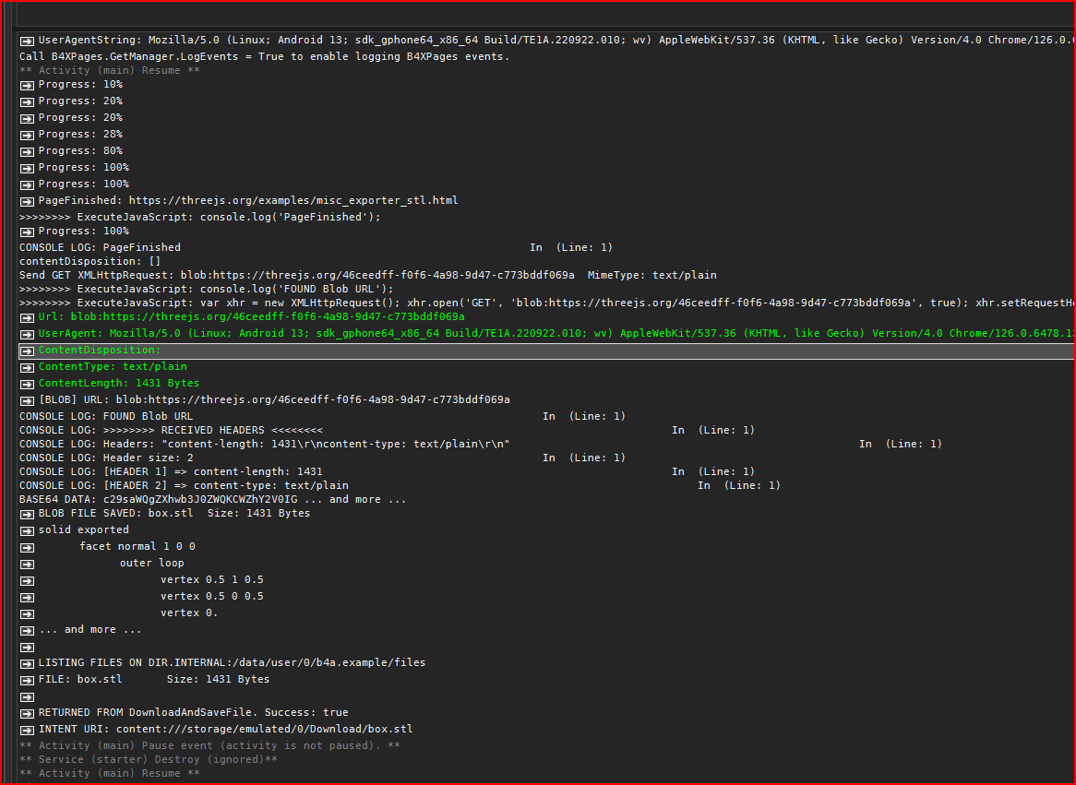Select the ExecuteJavaScript console.log('PageFinished') line
The image size is (1076, 785).
click(199, 217)
